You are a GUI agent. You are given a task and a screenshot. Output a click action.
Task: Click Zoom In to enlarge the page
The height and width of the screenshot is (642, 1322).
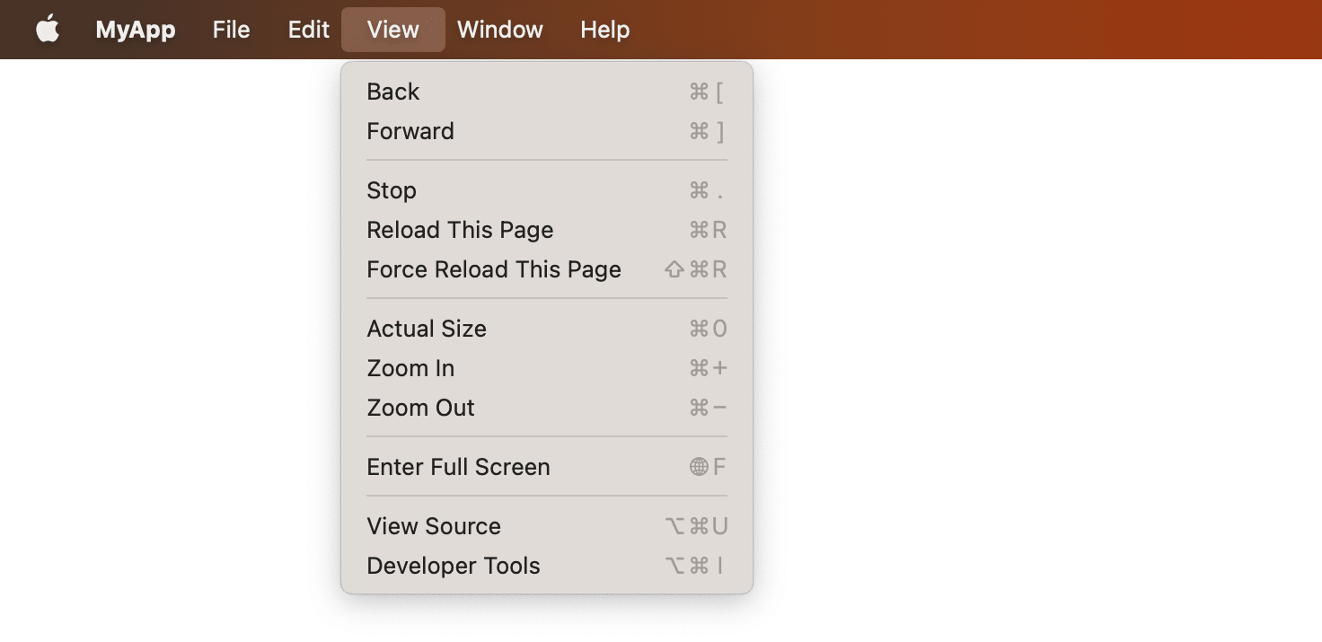click(x=410, y=367)
